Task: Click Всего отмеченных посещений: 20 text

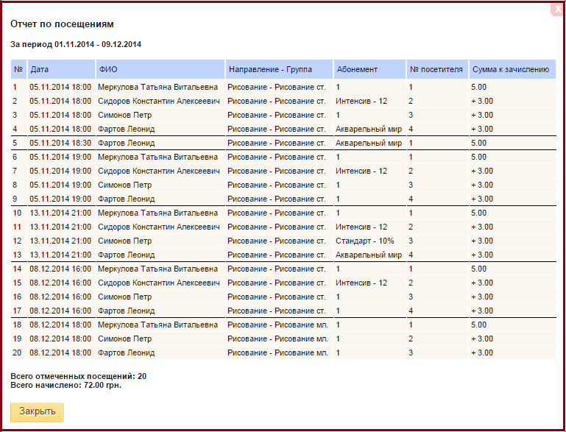Action: pos(78,376)
